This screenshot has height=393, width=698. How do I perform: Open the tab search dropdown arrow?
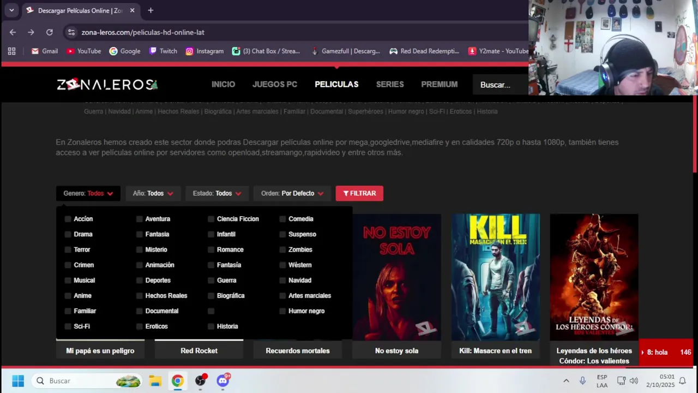pyautogui.click(x=11, y=10)
